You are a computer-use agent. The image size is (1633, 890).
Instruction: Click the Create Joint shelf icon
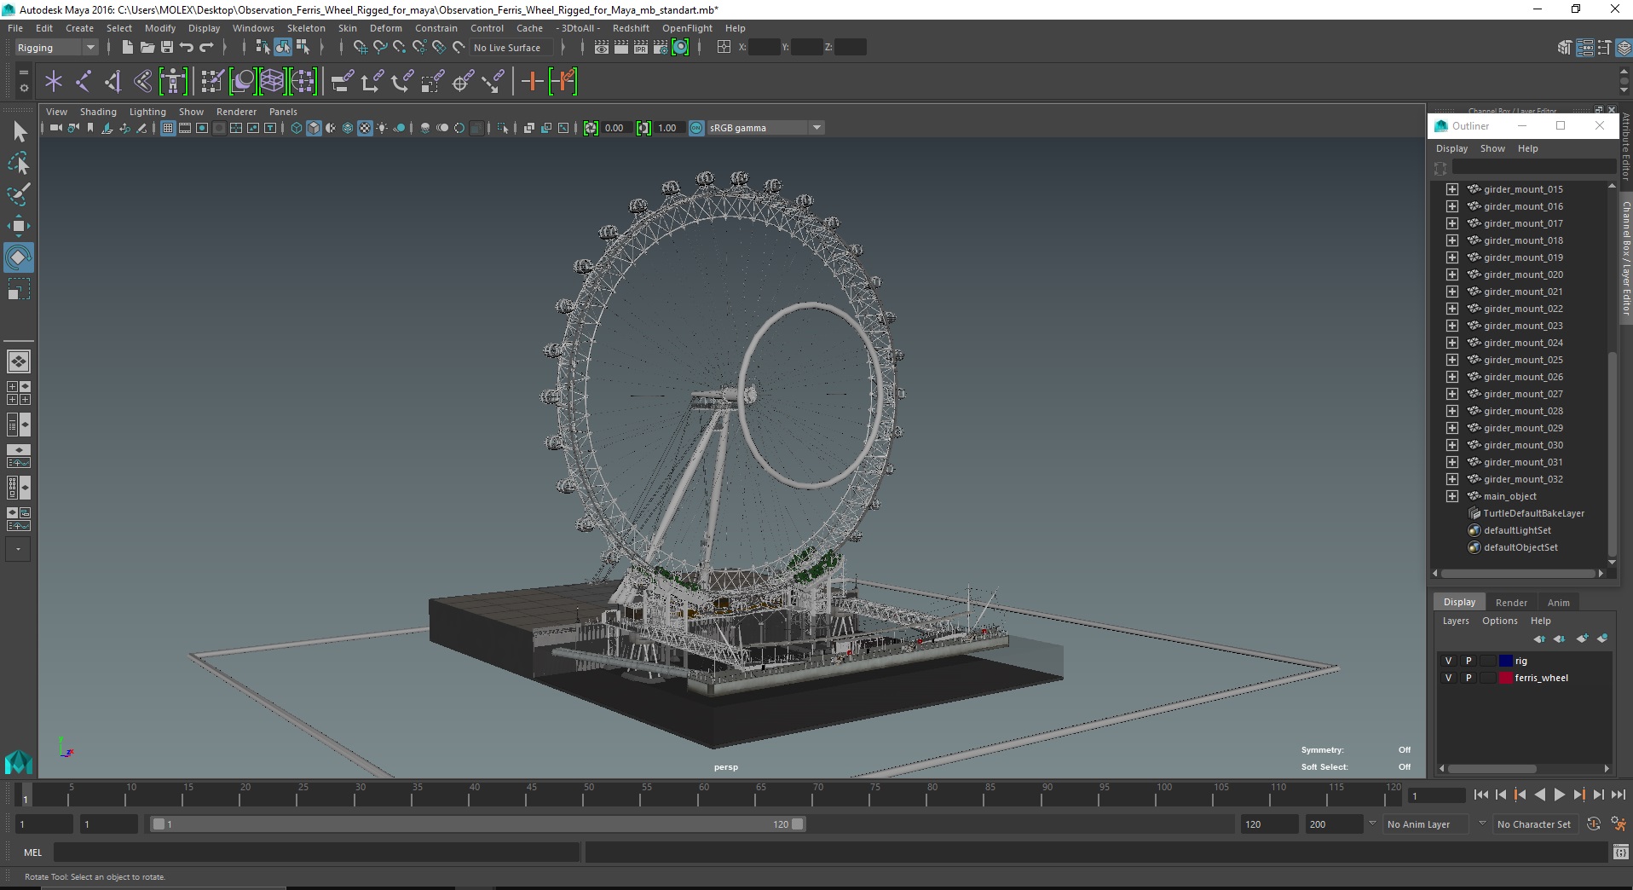[84, 82]
